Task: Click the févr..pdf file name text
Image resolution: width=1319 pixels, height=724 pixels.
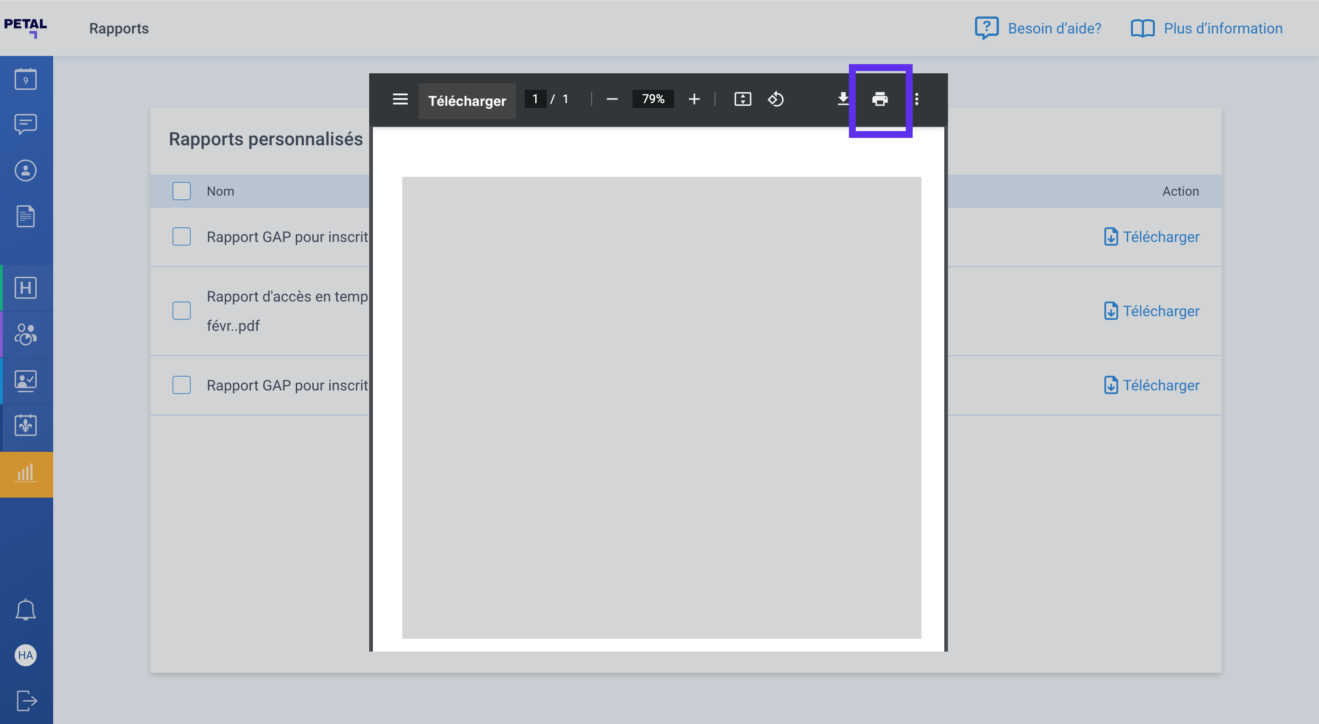Action: pyautogui.click(x=233, y=325)
